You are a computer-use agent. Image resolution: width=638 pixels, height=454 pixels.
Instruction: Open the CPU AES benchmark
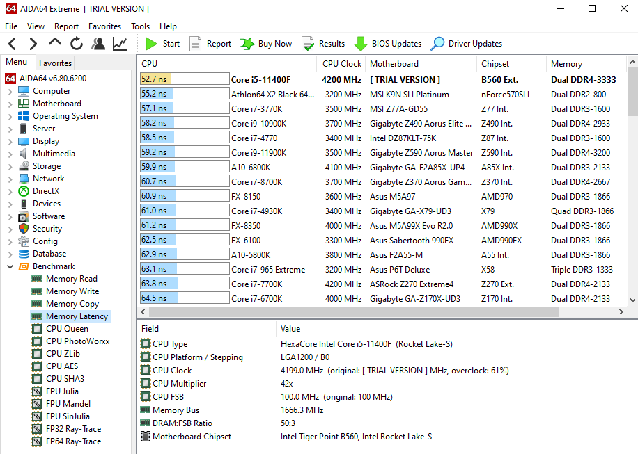[x=62, y=366]
